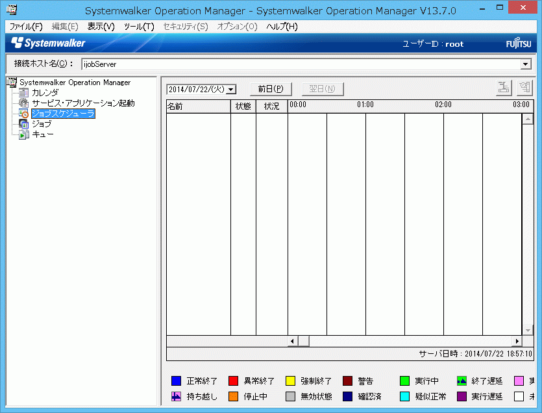Click the サーバ日時 status text

(476, 353)
